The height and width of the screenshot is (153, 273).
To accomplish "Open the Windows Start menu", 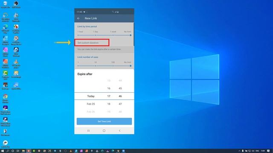I will pyautogui.click(x=3, y=151).
